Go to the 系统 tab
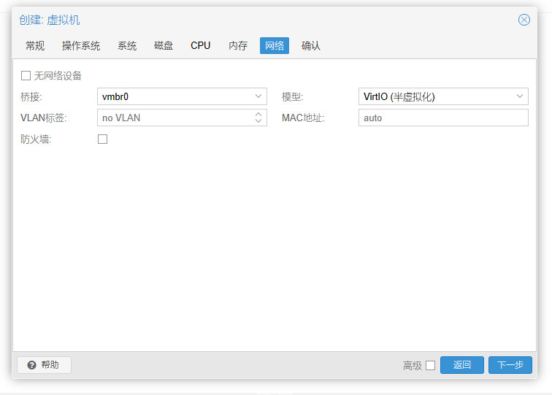The height and width of the screenshot is (395, 552). click(x=127, y=45)
